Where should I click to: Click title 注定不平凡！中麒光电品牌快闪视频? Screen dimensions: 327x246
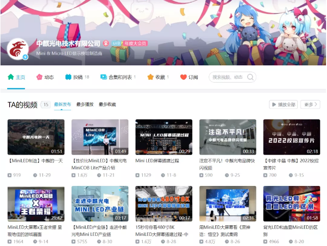(227, 164)
